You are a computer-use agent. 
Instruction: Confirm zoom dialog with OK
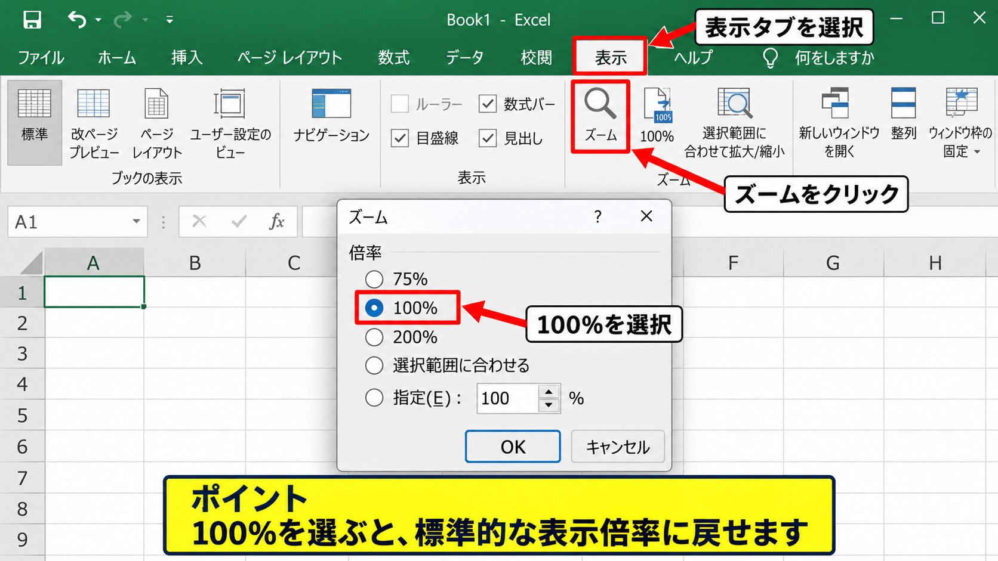[513, 447]
